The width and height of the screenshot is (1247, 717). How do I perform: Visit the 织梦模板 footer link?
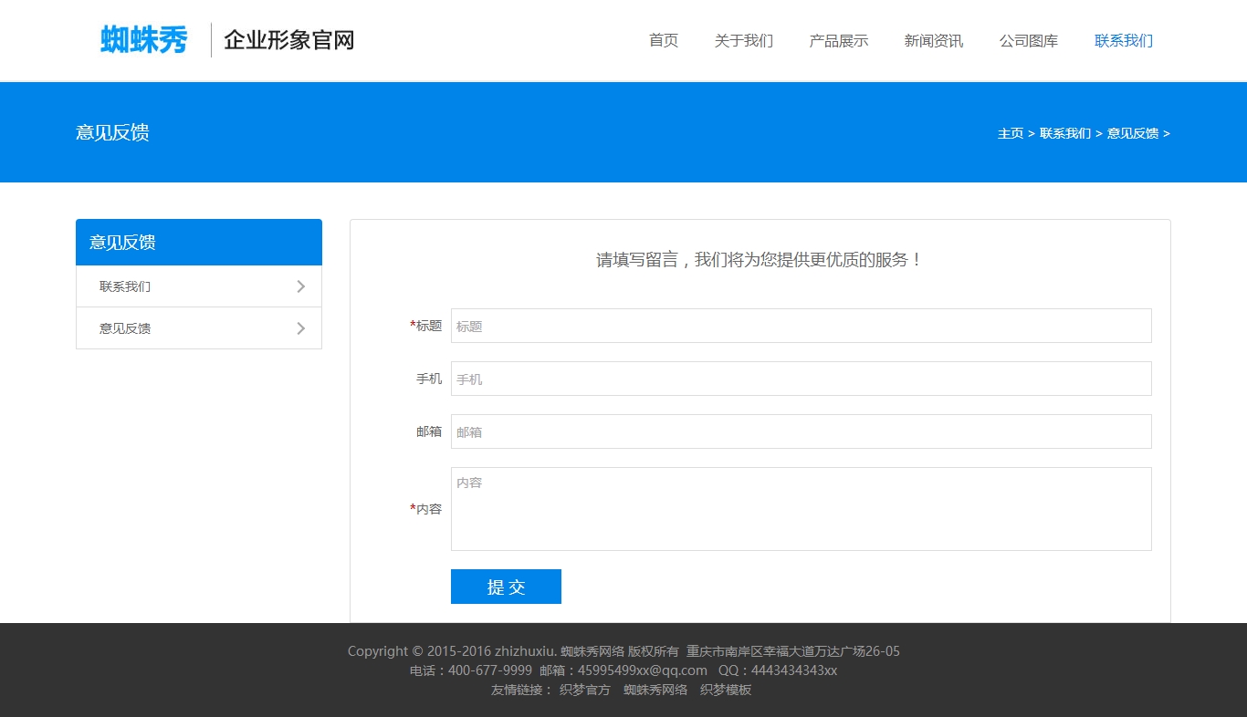click(x=726, y=690)
